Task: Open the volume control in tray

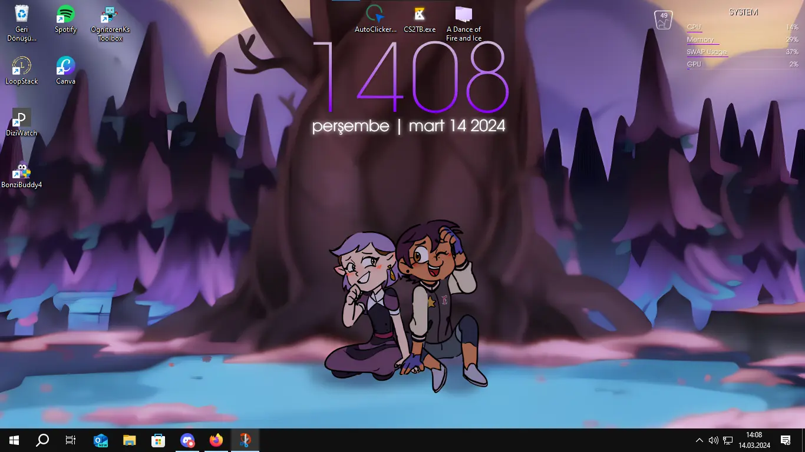Action: (714, 440)
